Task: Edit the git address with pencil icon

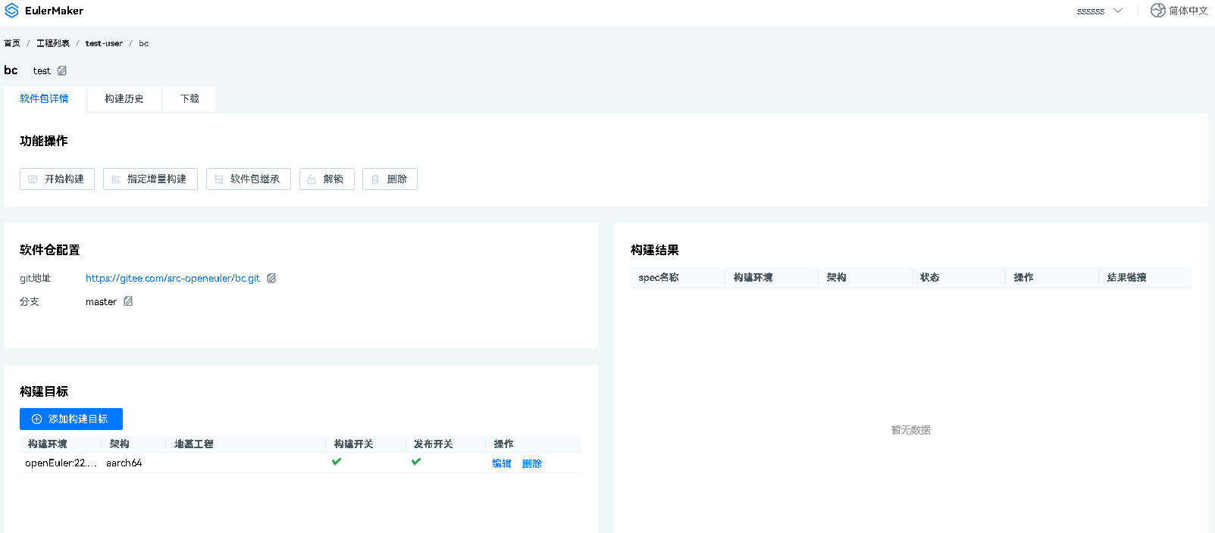Action: [x=271, y=279]
